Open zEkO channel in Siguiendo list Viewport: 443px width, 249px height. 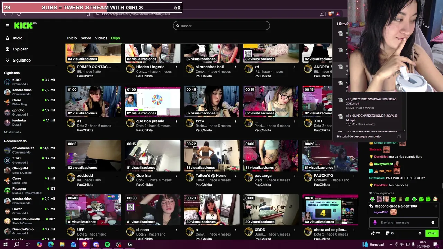coord(29,82)
